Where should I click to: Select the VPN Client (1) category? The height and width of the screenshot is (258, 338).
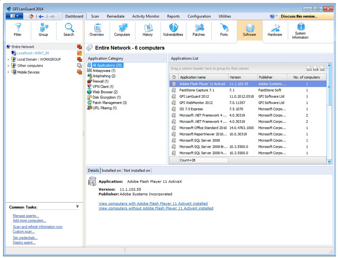(103, 87)
